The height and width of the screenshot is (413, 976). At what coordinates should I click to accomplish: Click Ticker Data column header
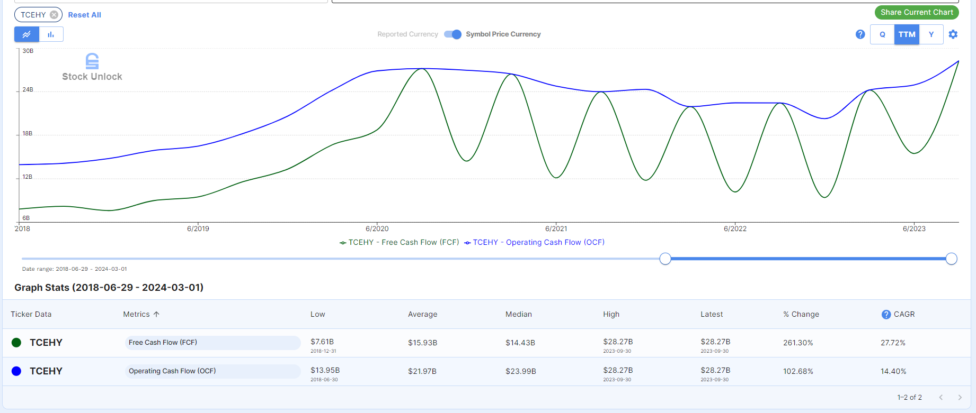(x=31, y=314)
